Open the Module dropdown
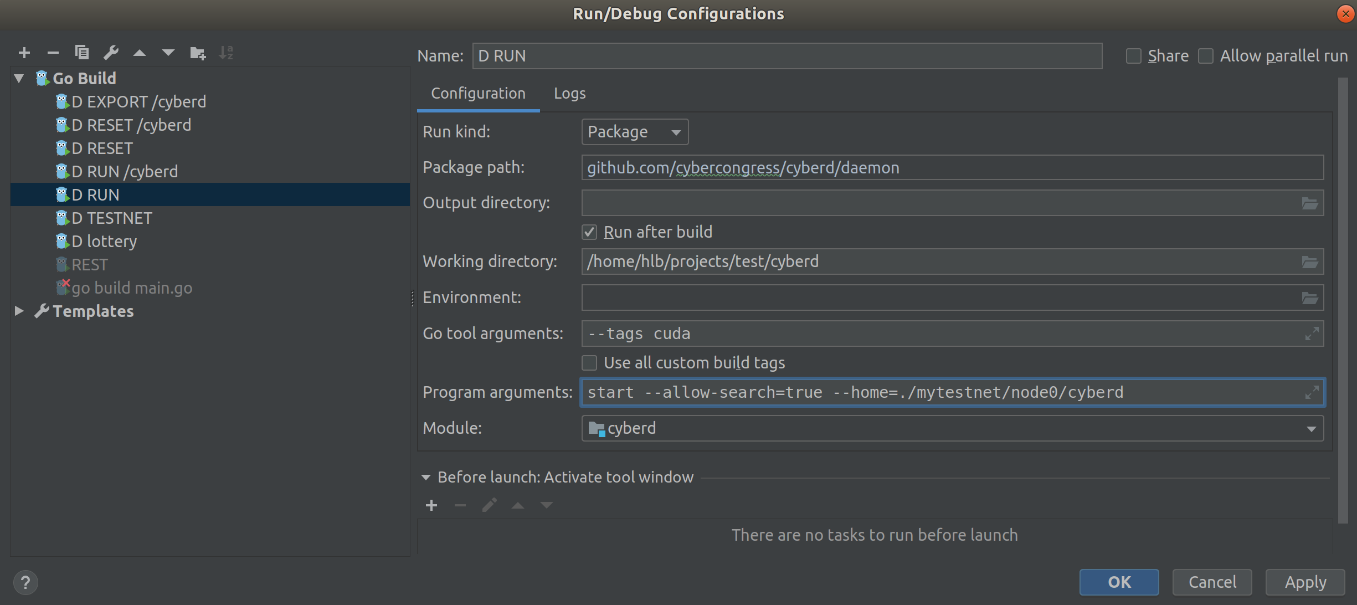The image size is (1357, 605). [x=1311, y=428]
